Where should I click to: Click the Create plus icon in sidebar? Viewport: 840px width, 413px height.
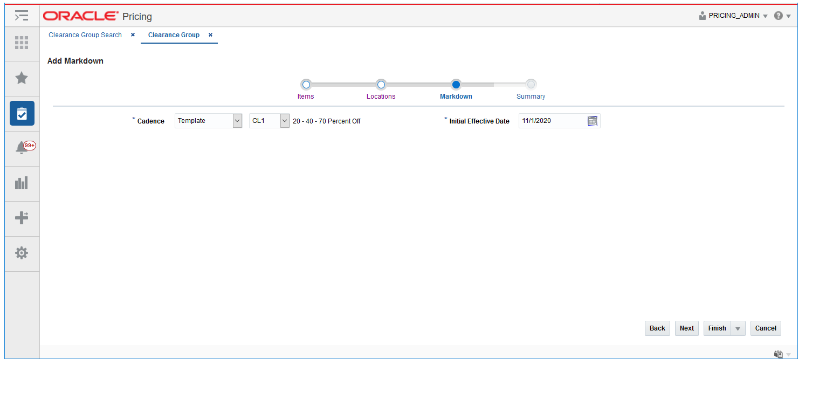tap(22, 218)
